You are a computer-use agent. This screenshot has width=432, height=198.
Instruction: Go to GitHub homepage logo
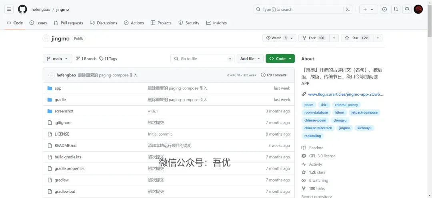coord(22,9)
